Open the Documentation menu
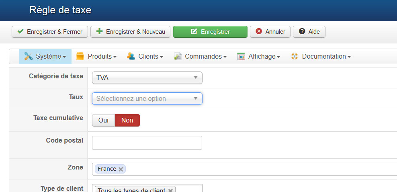Viewport: 397px width, 192px height. [321, 56]
